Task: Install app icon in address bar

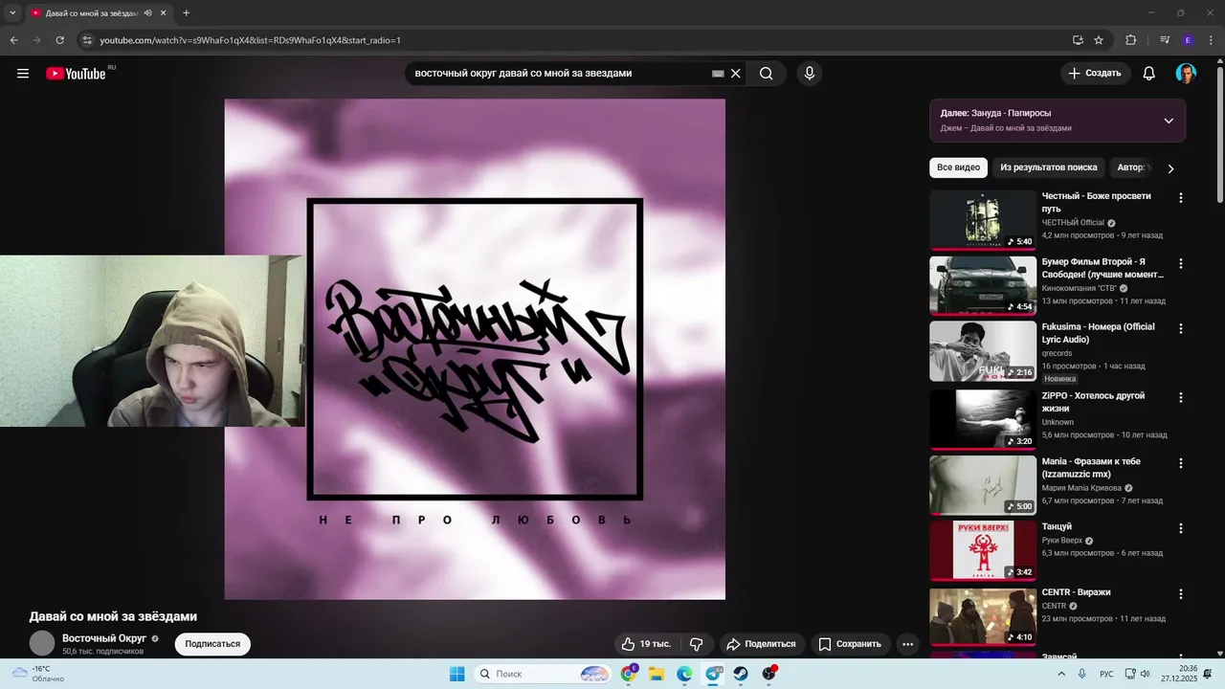Action: [x=1078, y=40]
